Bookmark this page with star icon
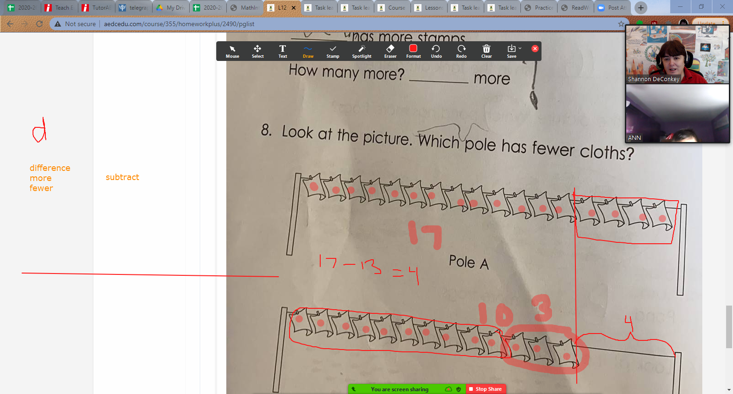The height and width of the screenshot is (394, 733). (621, 24)
